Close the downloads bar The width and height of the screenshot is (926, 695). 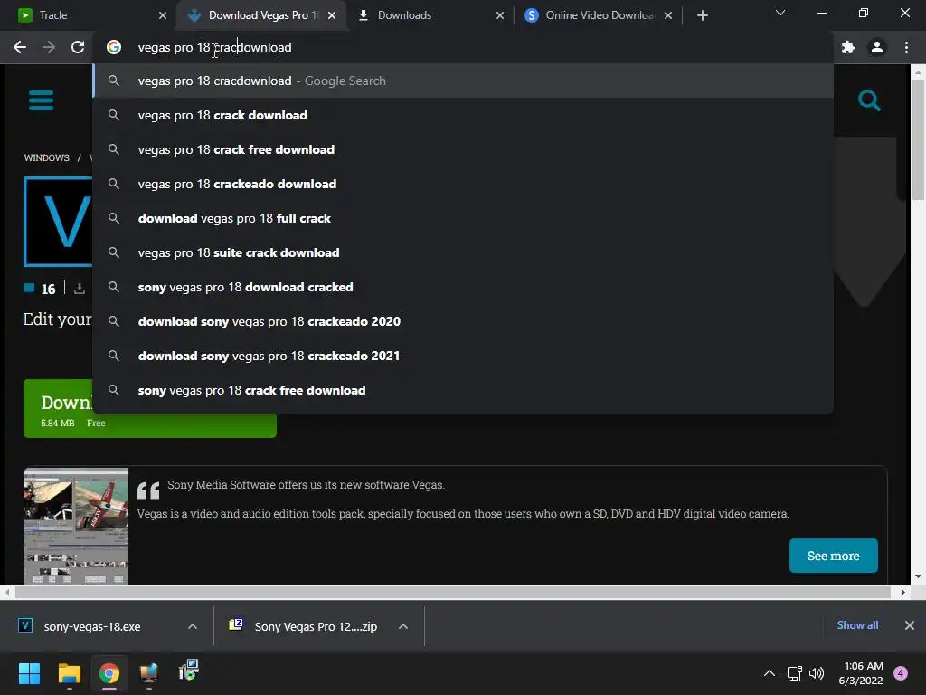tap(910, 625)
